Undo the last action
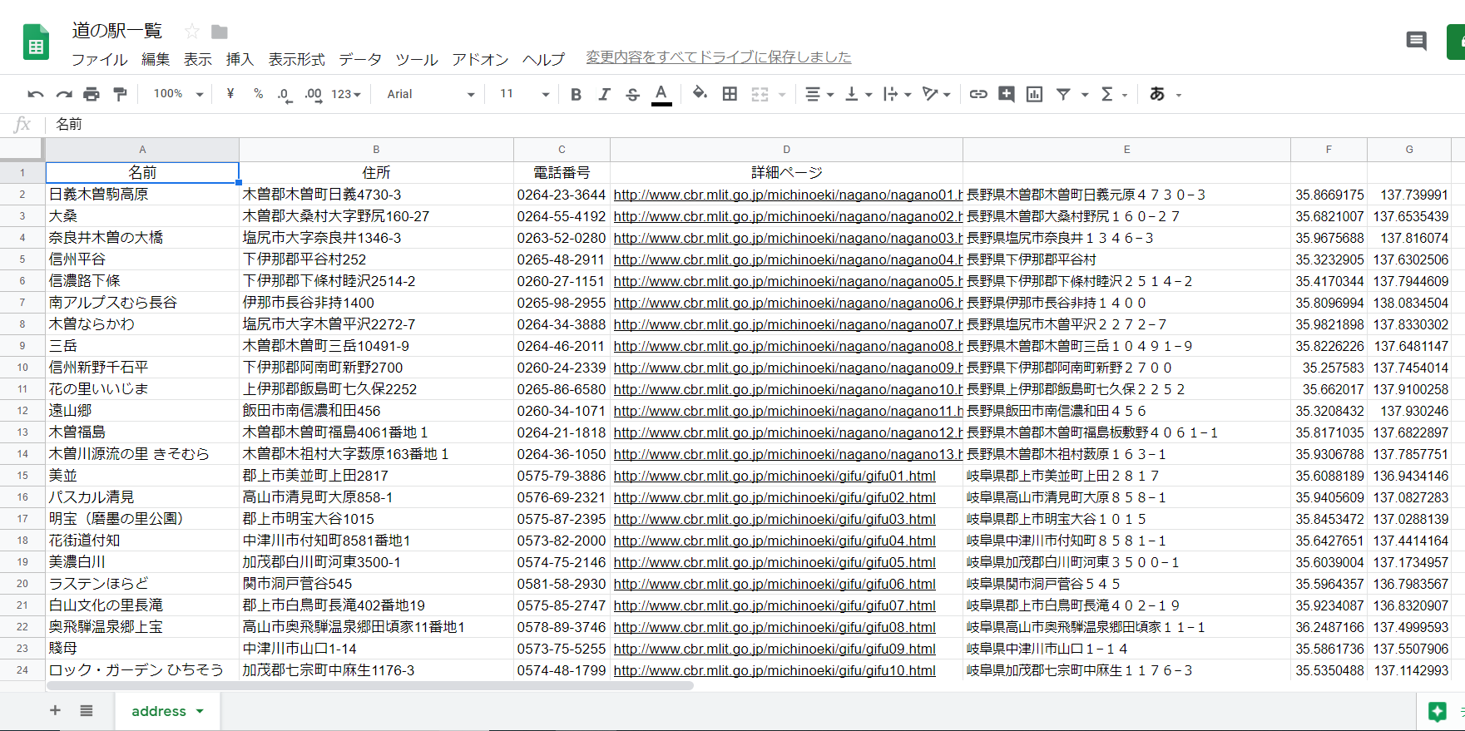The width and height of the screenshot is (1465, 731). [35, 94]
